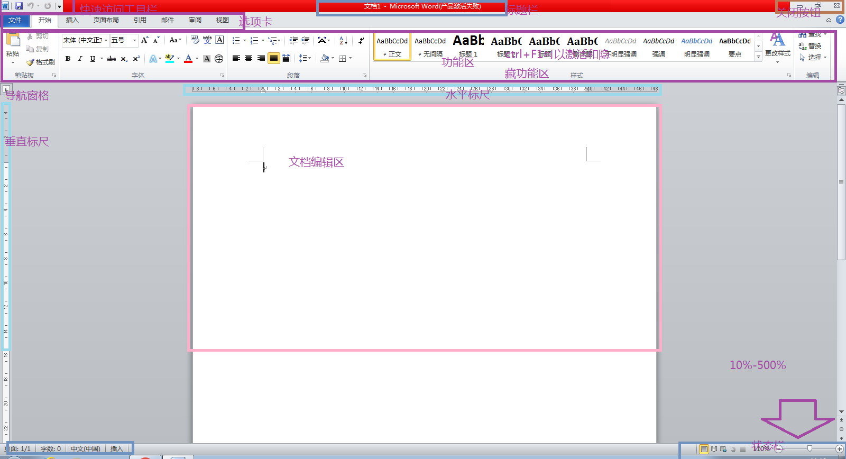The height and width of the screenshot is (459, 846).
Task: Apply strikethrough formatting
Action: 112,59
